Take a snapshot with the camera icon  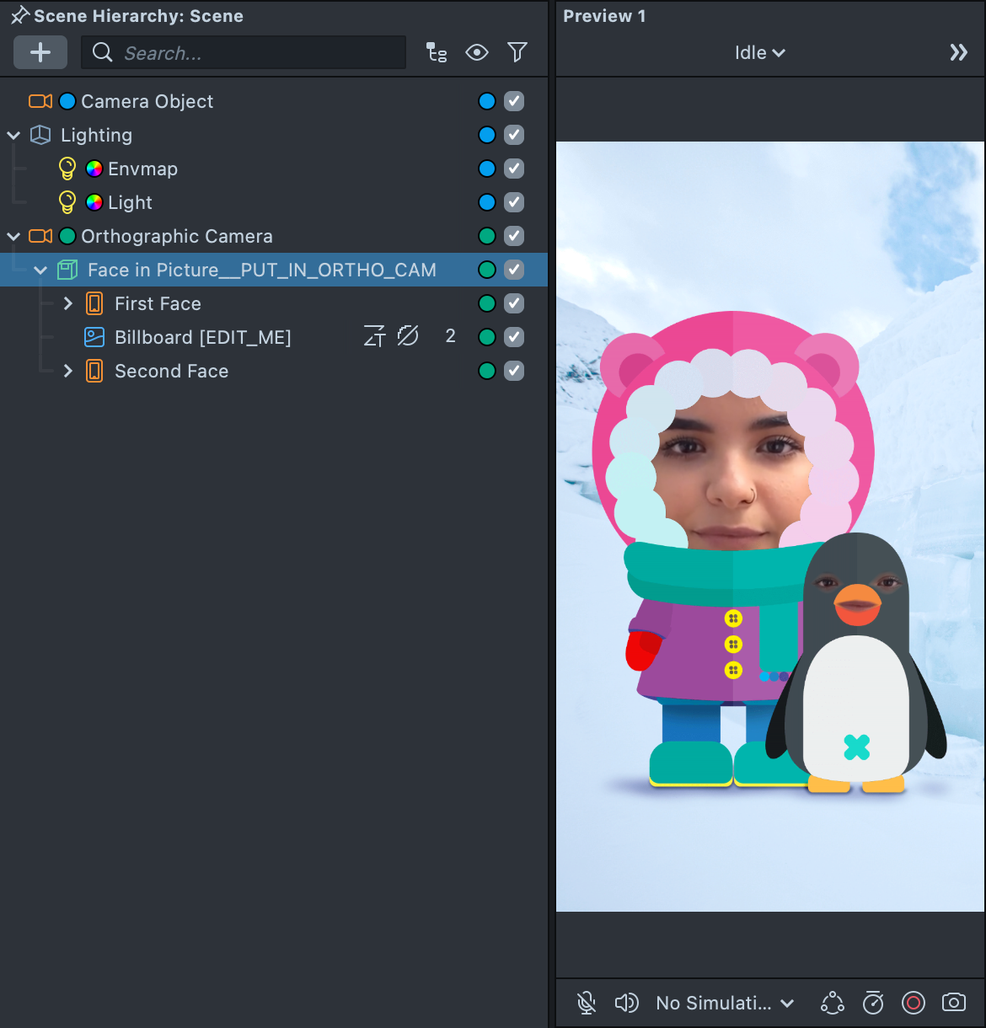(x=954, y=1003)
